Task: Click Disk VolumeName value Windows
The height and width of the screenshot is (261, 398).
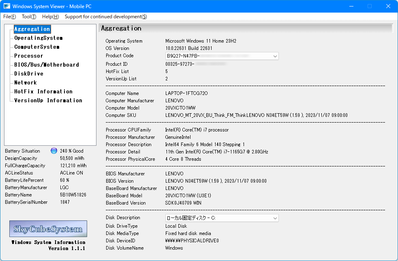Action: click(x=174, y=248)
